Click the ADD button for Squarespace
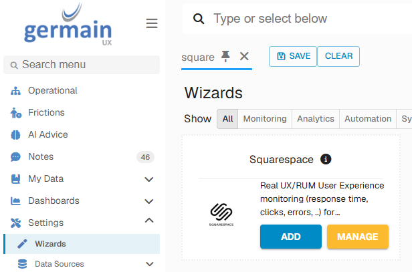412x272 pixels. pos(290,237)
